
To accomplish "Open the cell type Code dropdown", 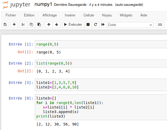I will coord(131,25).
